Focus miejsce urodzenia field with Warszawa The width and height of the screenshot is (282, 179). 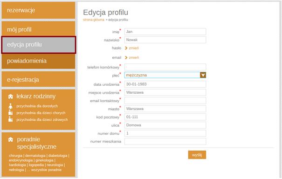[x=165, y=92]
